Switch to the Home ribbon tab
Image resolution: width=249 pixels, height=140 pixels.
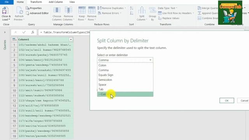(20, 2)
